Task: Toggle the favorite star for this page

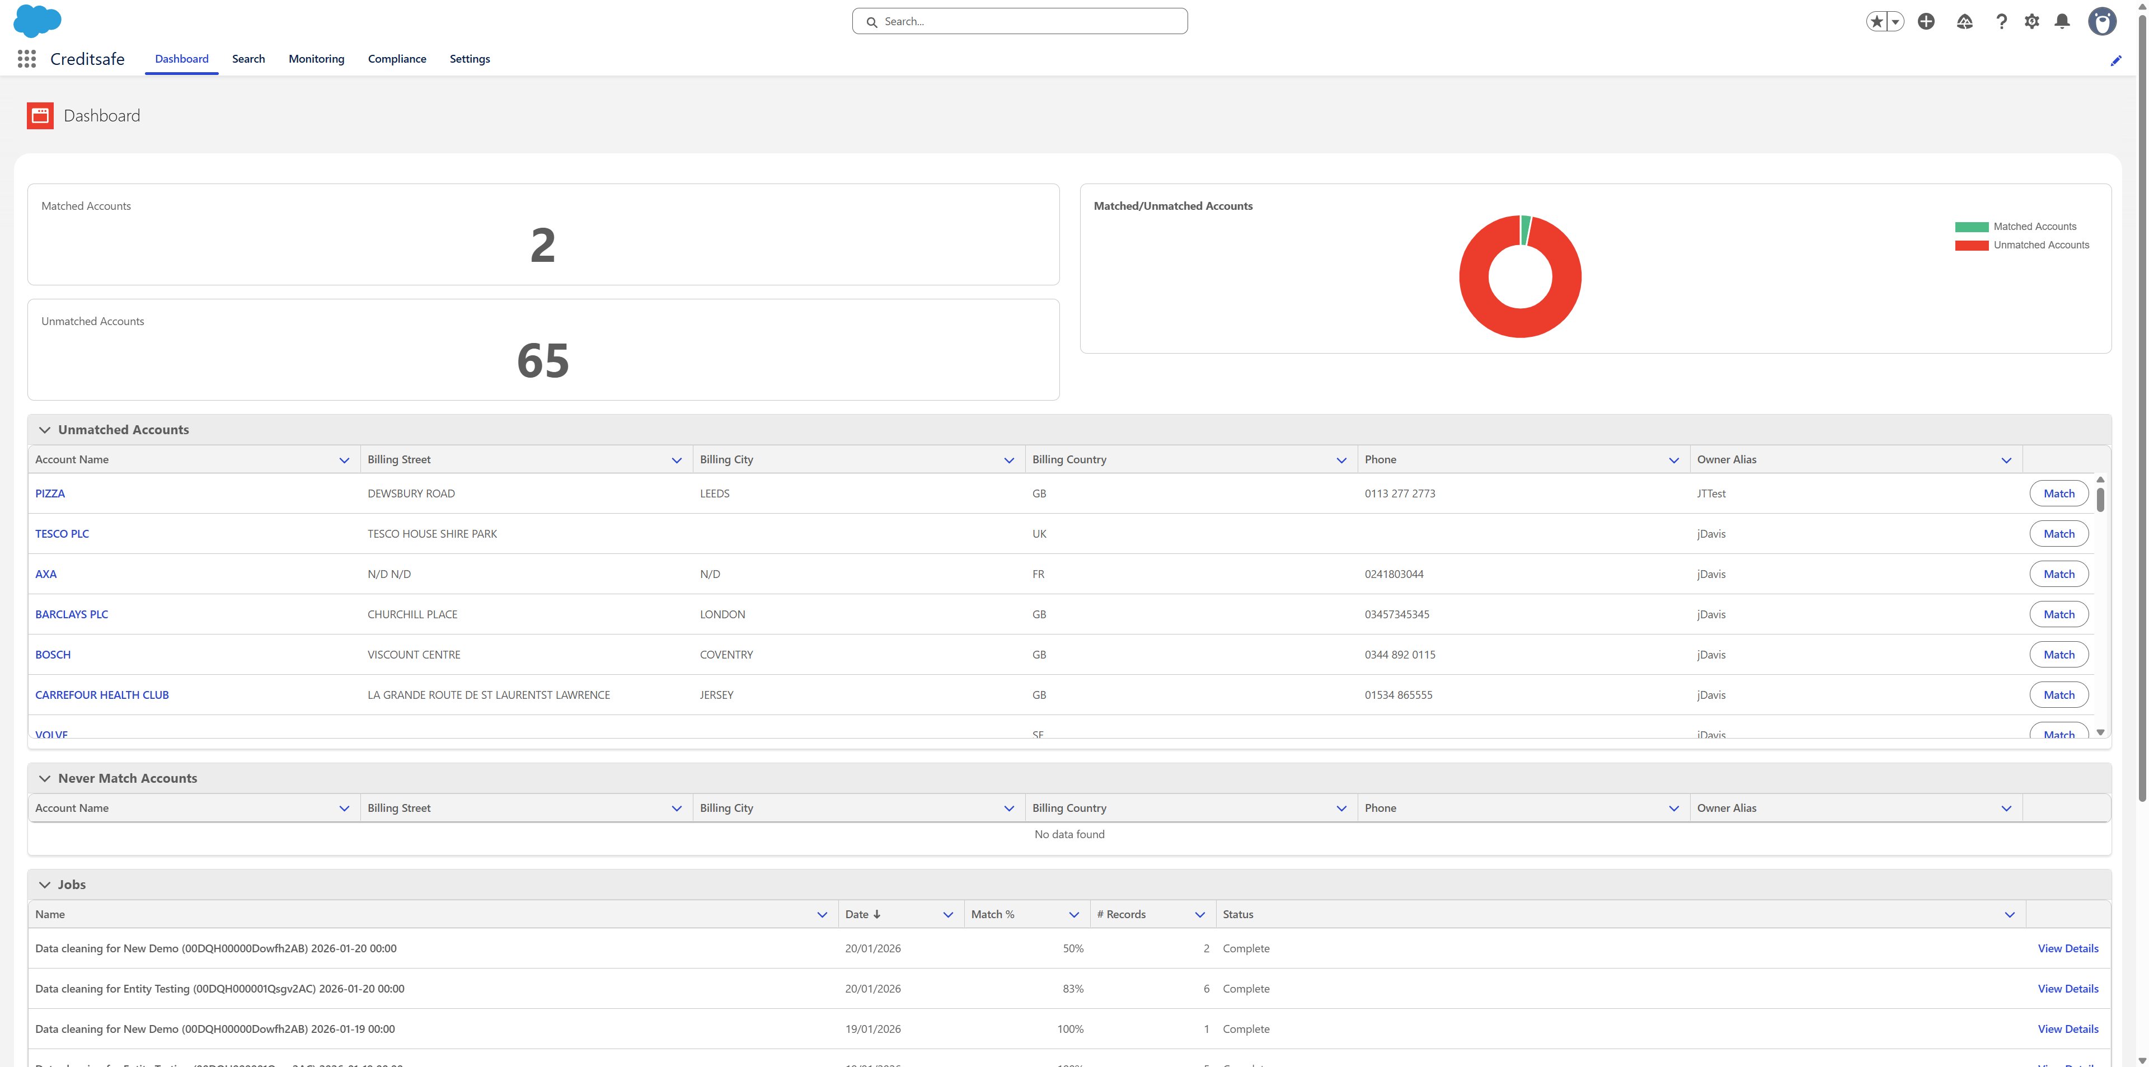Action: 1876,21
